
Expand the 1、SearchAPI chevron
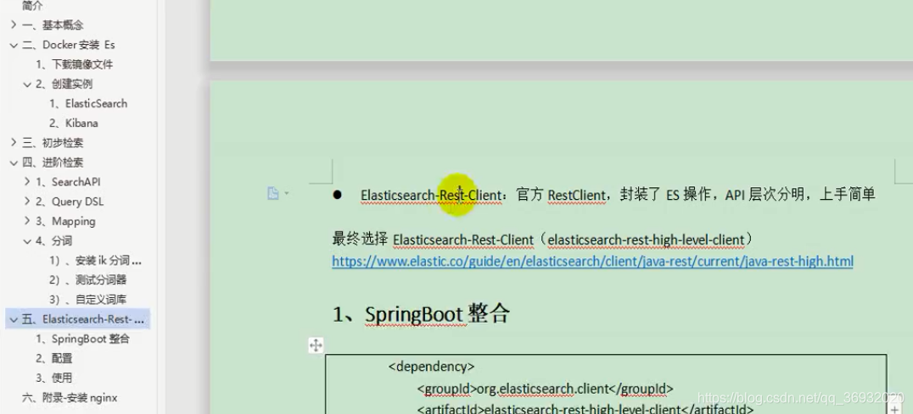point(27,182)
